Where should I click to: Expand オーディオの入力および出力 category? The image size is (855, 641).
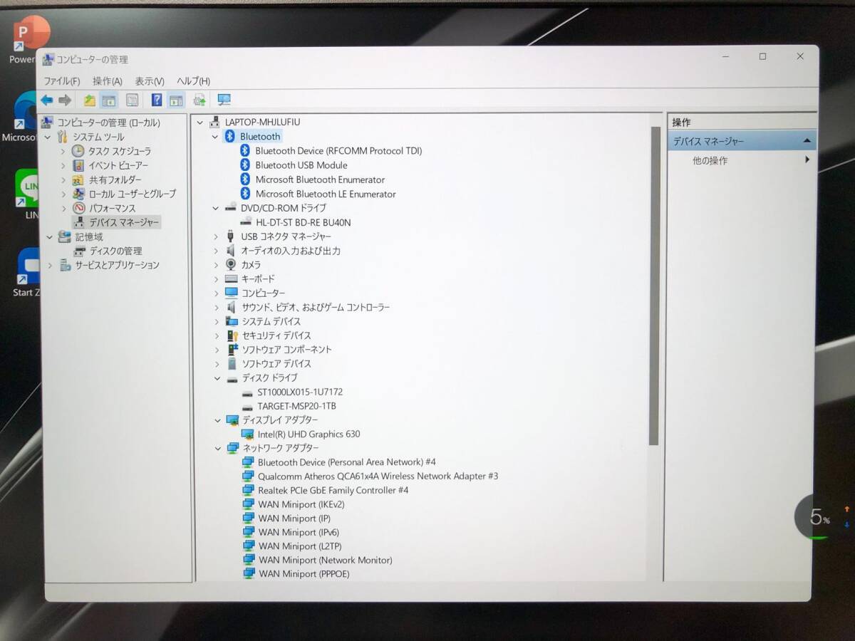click(216, 251)
